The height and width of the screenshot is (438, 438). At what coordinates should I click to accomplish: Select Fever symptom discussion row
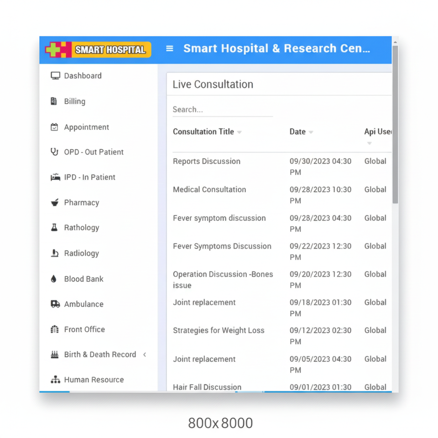(x=219, y=218)
